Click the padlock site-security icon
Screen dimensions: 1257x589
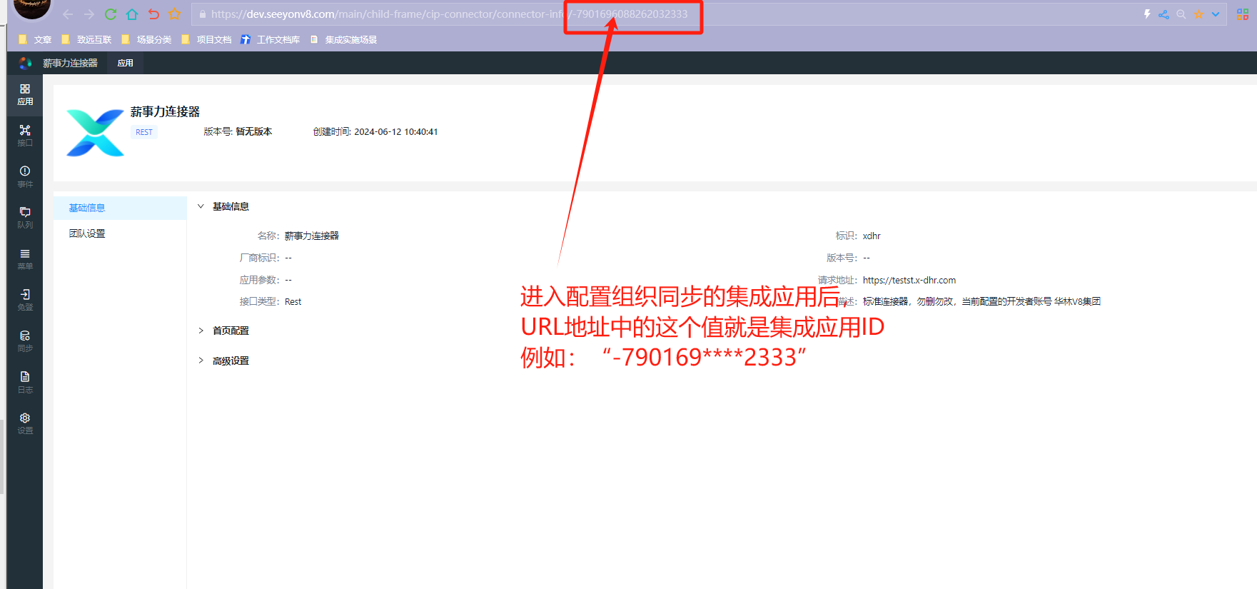(203, 14)
